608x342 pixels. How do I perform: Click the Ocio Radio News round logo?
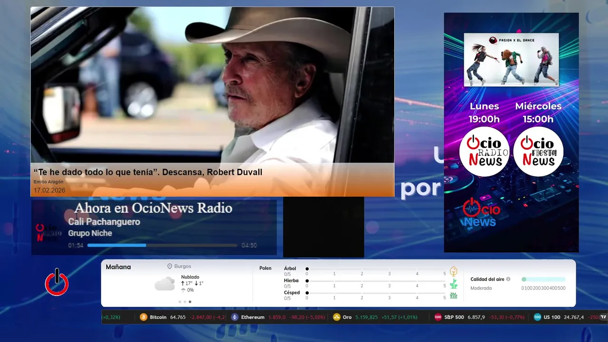point(484,152)
